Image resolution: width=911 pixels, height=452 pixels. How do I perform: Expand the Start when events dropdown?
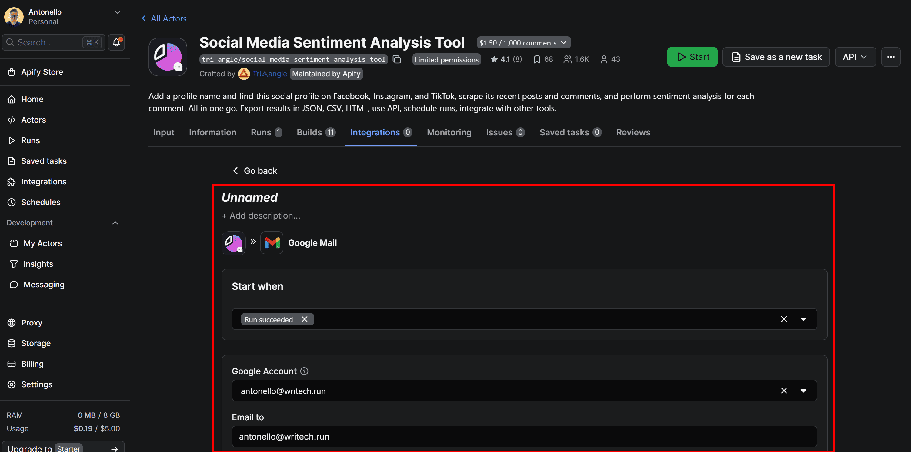click(x=803, y=319)
